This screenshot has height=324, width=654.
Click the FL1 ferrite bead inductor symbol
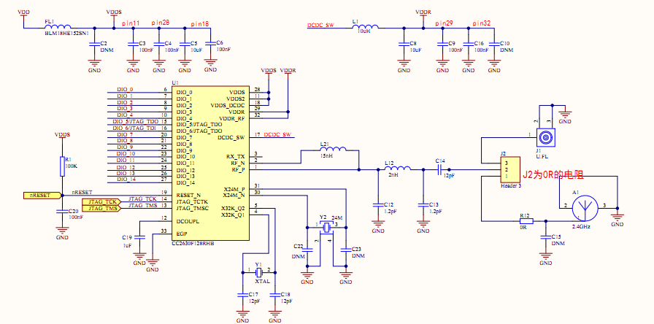tap(58, 26)
